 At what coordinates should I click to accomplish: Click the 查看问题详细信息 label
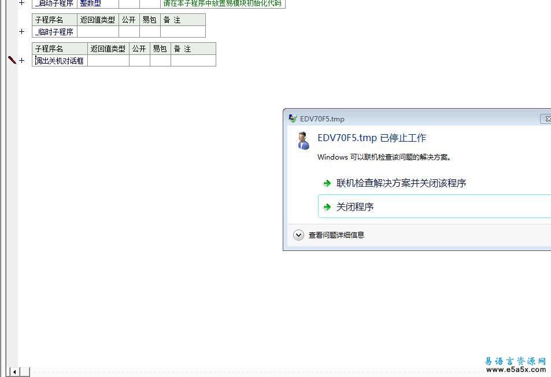336,235
